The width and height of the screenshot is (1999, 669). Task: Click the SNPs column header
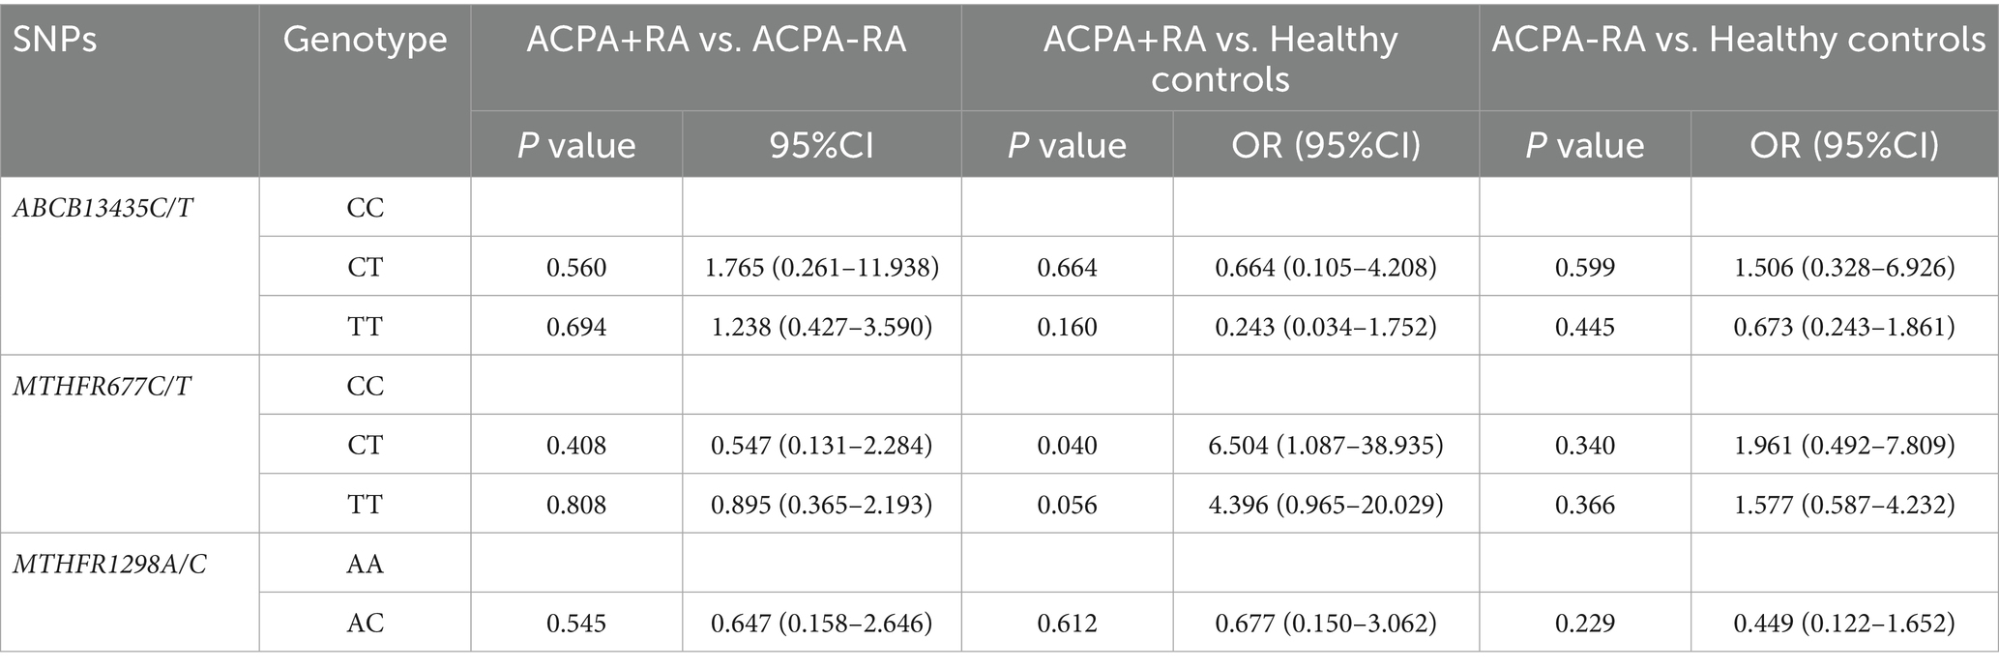point(55,41)
